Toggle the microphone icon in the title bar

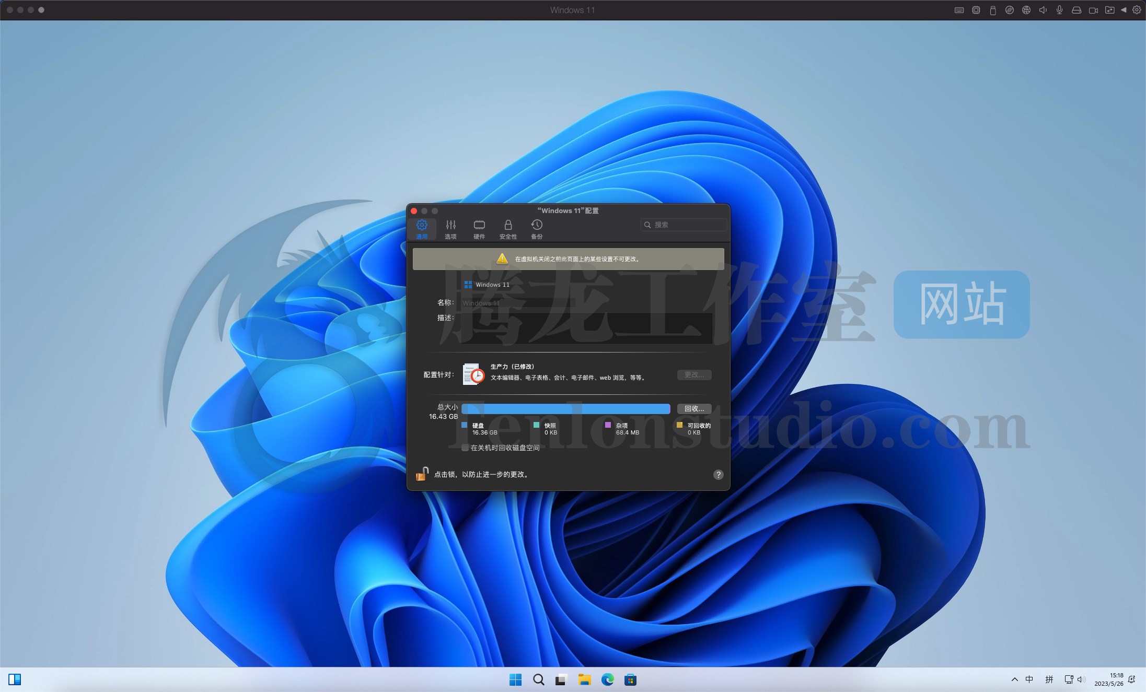tap(1059, 10)
